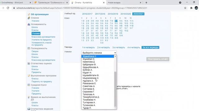
Task: Choose the 4-я четверть period
Action: tap(134, 47)
